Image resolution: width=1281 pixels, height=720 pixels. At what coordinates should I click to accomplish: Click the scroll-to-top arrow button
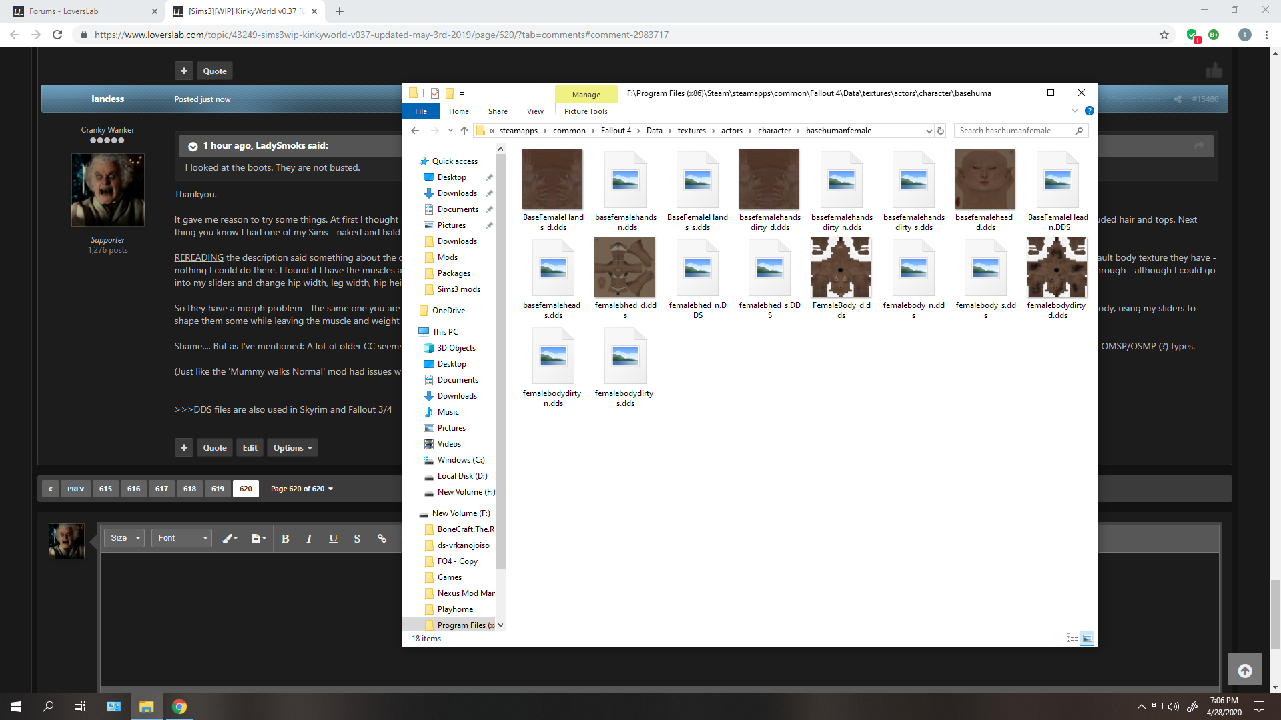[x=1245, y=671]
